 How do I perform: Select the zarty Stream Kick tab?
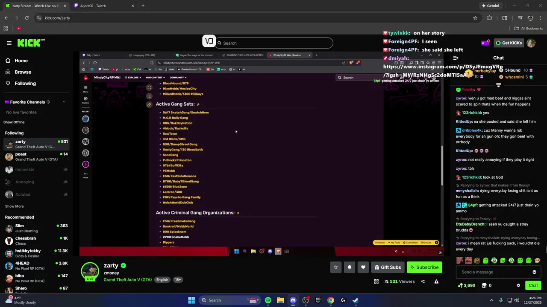click(x=36, y=6)
